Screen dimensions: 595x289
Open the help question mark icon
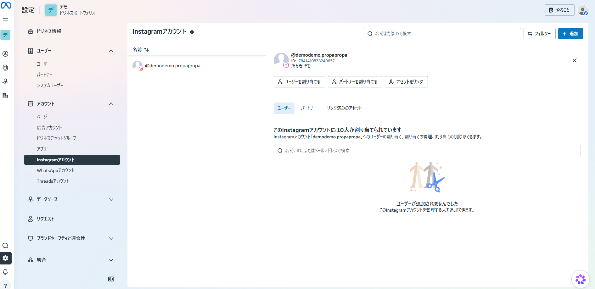click(x=5, y=286)
